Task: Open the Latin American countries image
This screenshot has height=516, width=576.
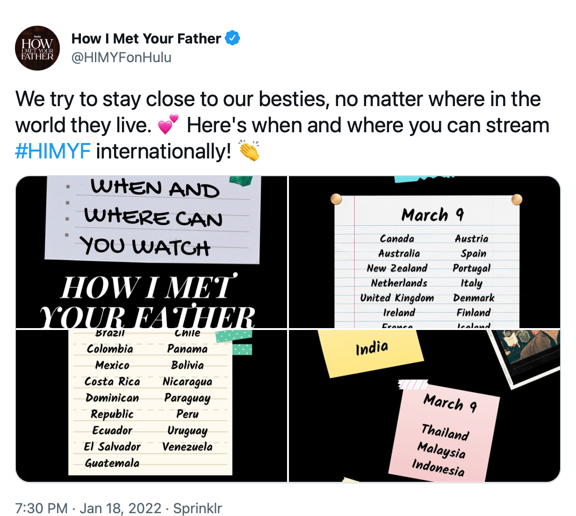Action: 151,405
